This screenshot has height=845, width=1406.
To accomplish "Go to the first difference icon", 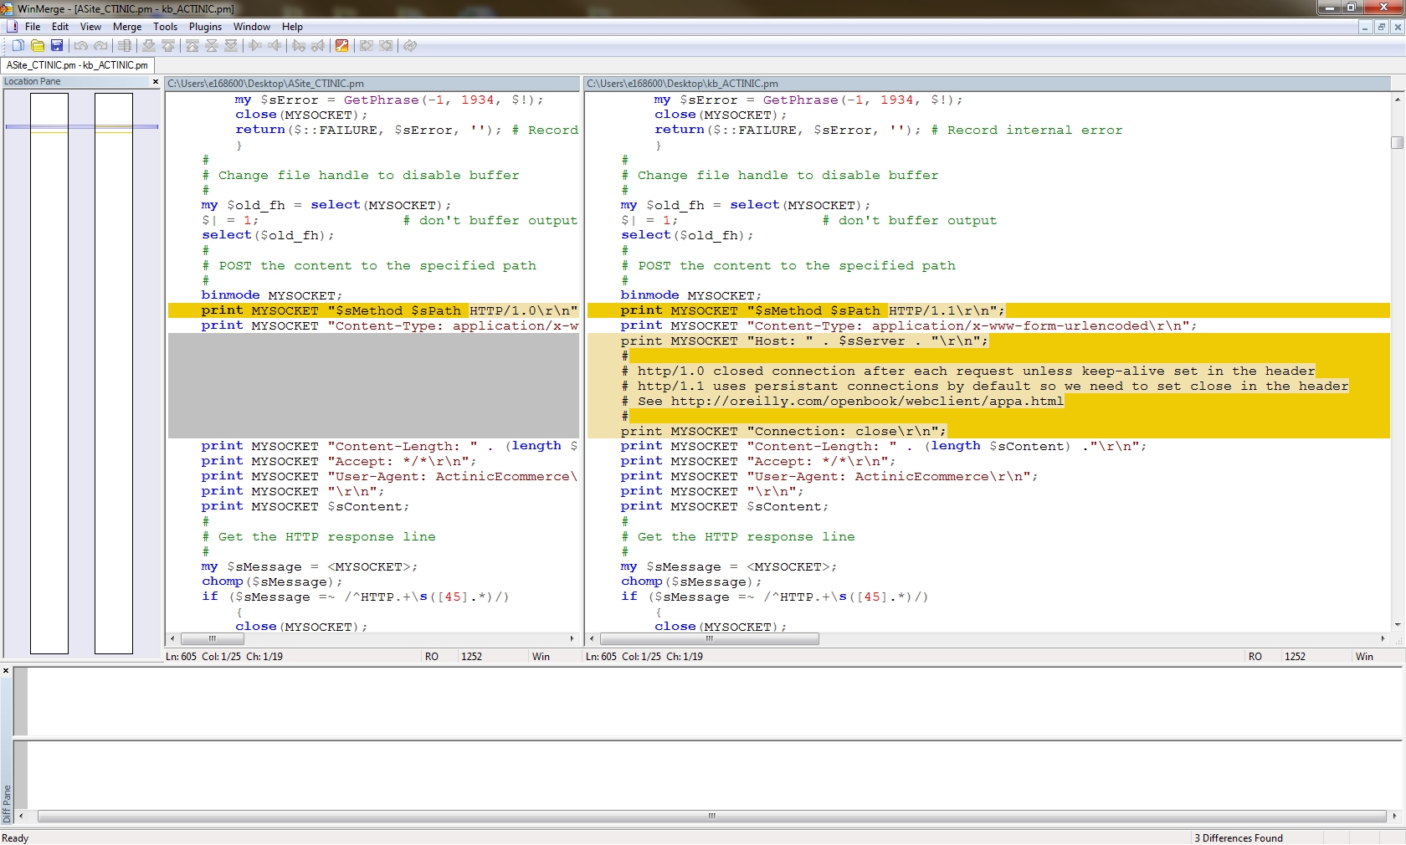I will click(192, 46).
